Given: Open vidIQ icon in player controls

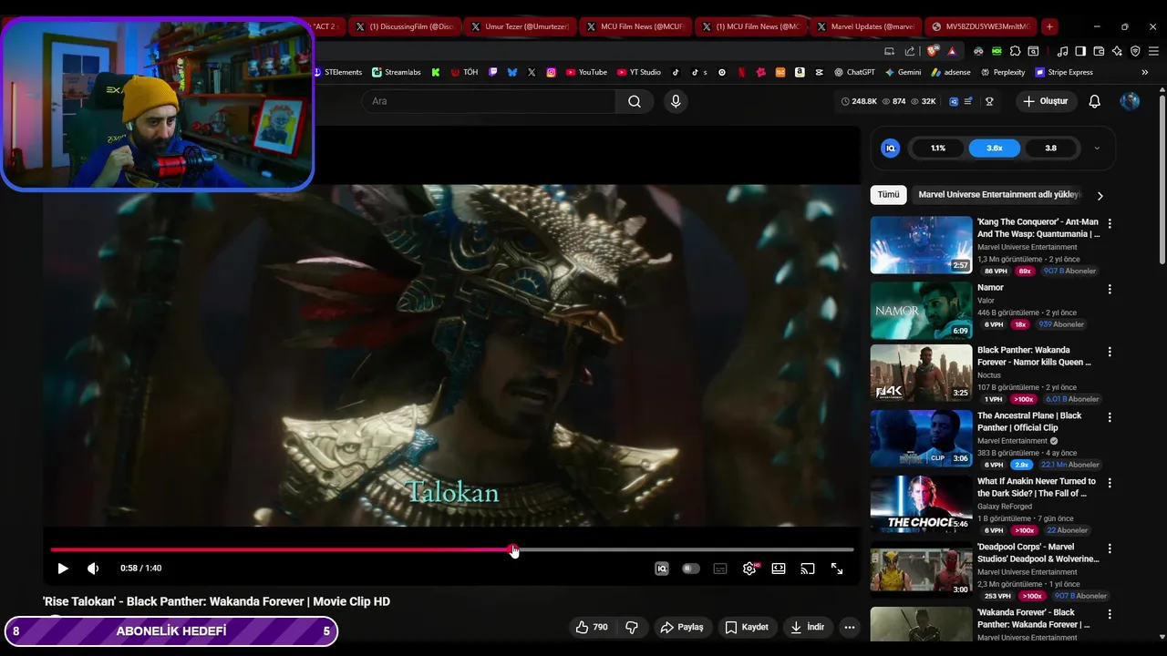Looking at the screenshot, I should pyautogui.click(x=662, y=569).
